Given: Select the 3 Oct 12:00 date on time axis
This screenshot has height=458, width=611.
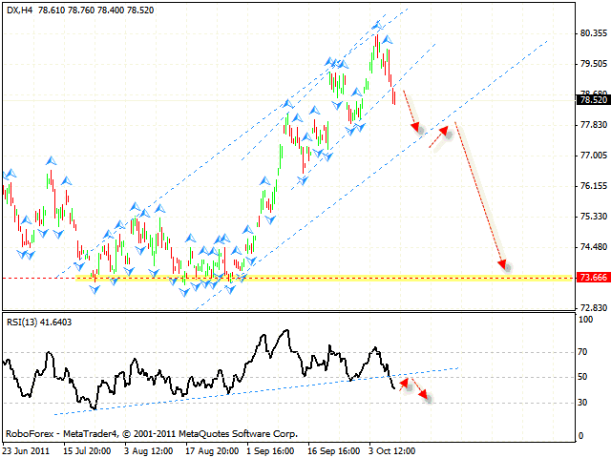Looking at the screenshot, I should [389, 448].
